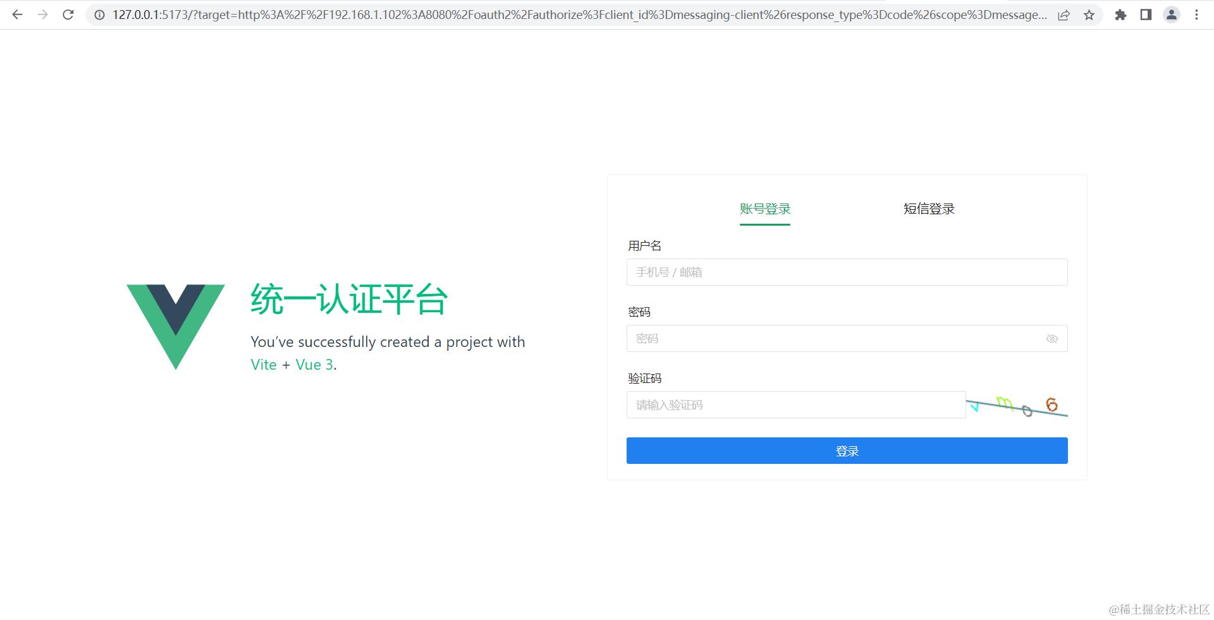Select the 账号登录 tab
The width and height of the screenshot is (1214, 620).
point(764,209)
